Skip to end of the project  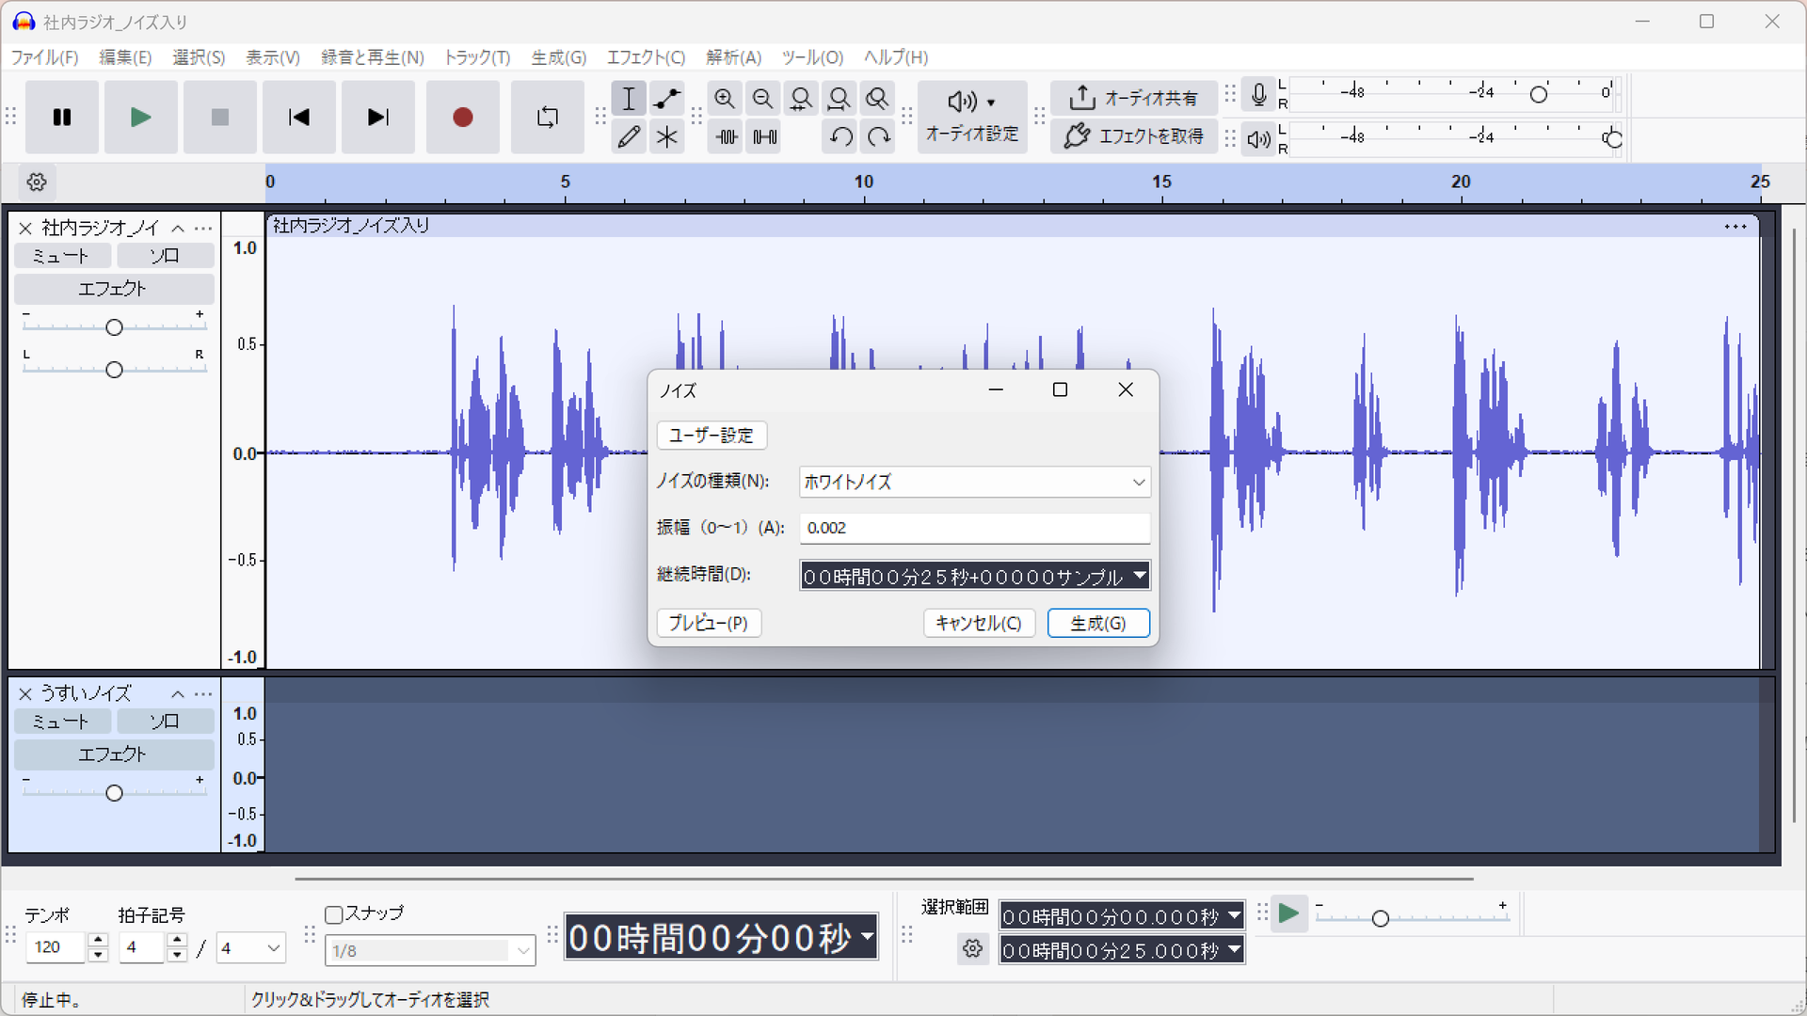click(378, 118)
